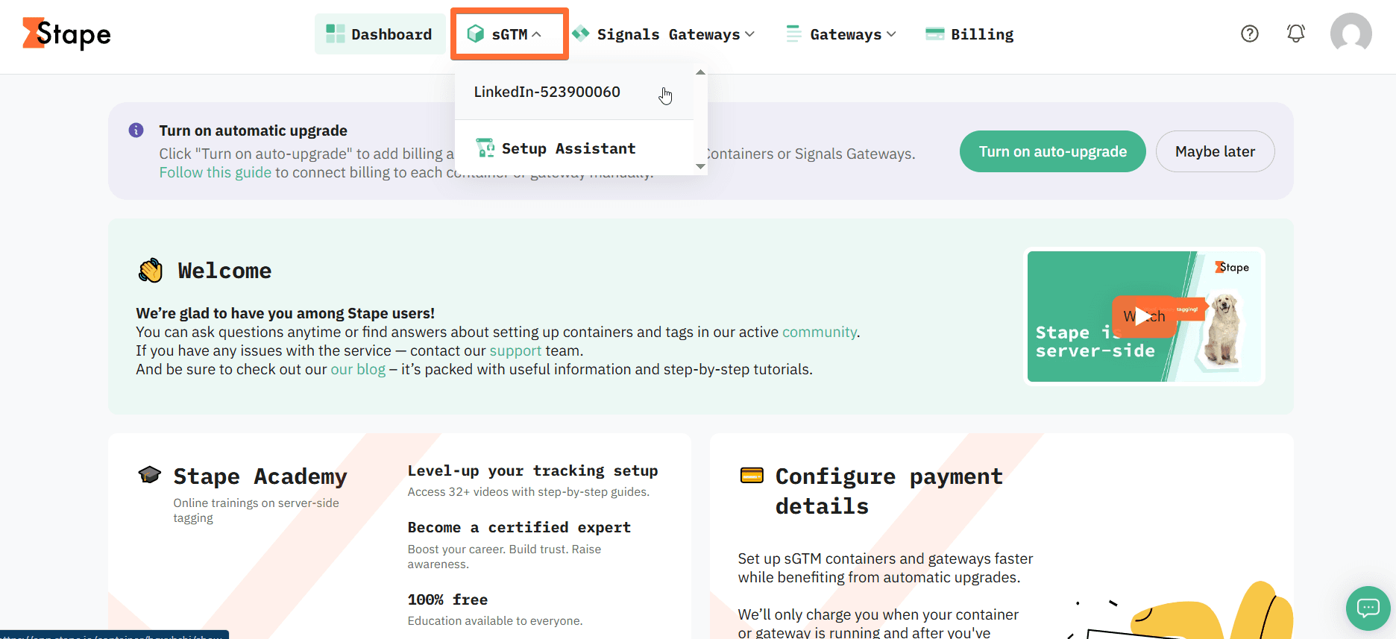The width and height of the screenshot is (1396, 639).
Task: Open the community link
Action: [819, 332]
